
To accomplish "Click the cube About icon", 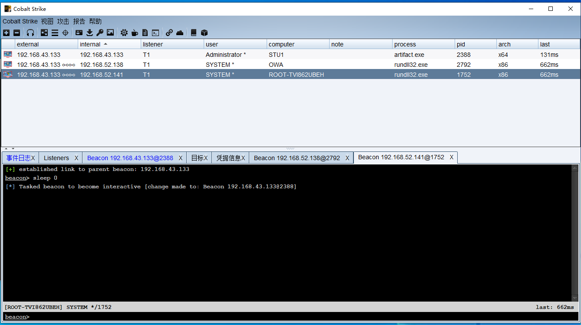I will 204,33.
